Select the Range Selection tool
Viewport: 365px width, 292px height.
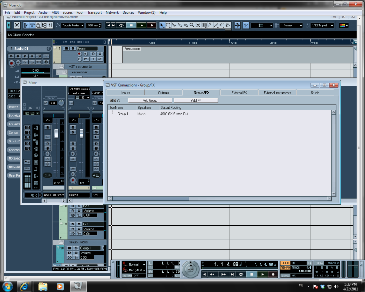click(168, 25)
